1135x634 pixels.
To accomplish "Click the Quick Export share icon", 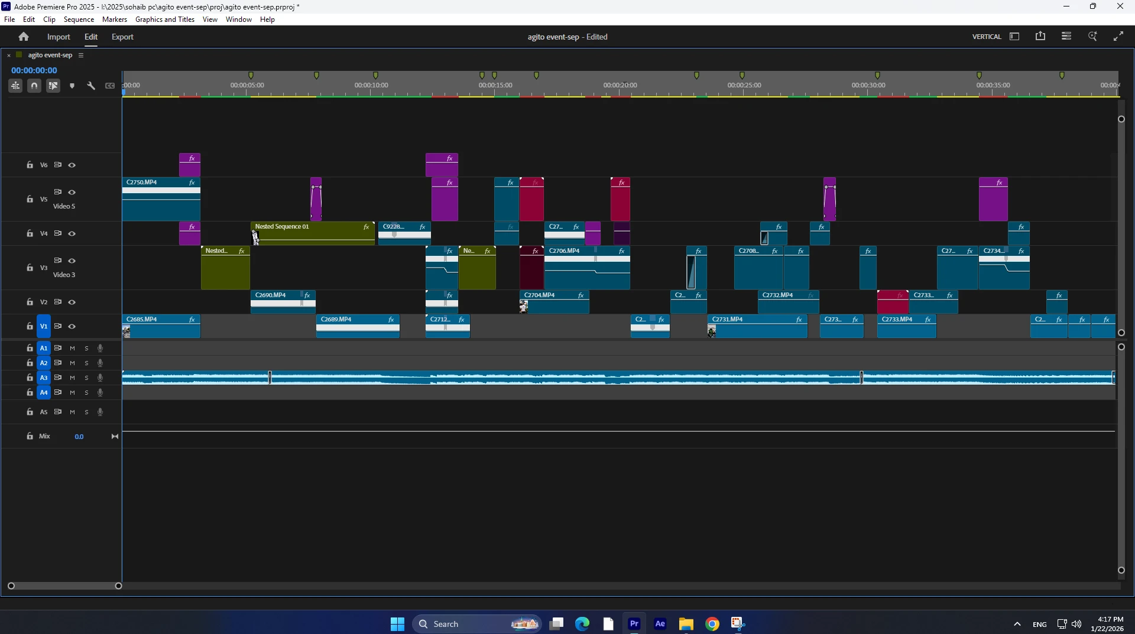I will coord(1040,37).
